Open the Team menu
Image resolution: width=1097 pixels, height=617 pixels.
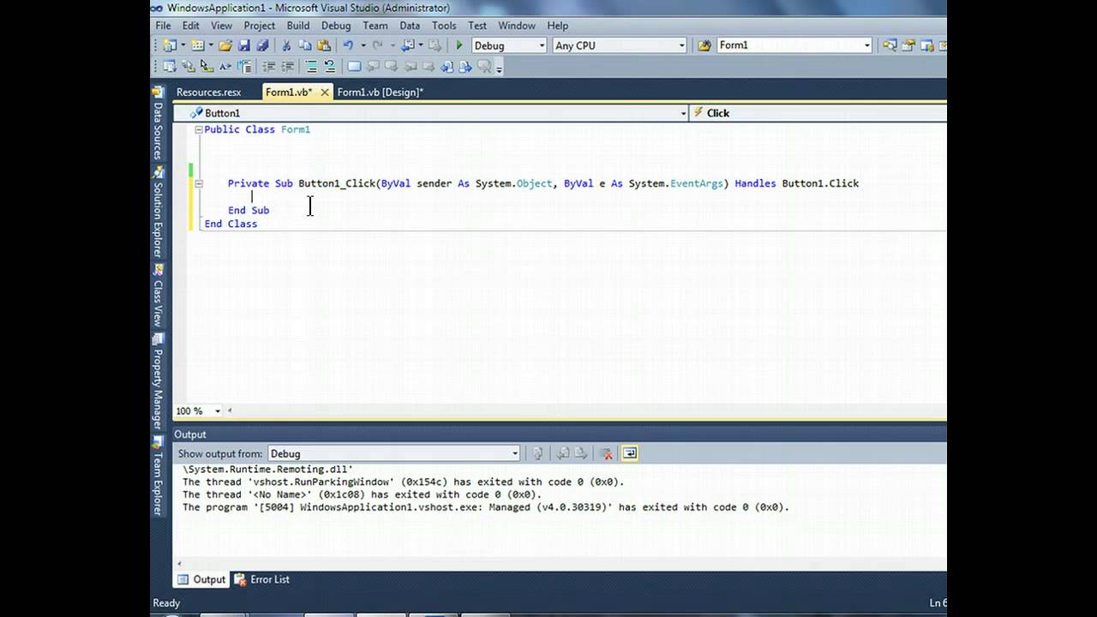point(375,26)
